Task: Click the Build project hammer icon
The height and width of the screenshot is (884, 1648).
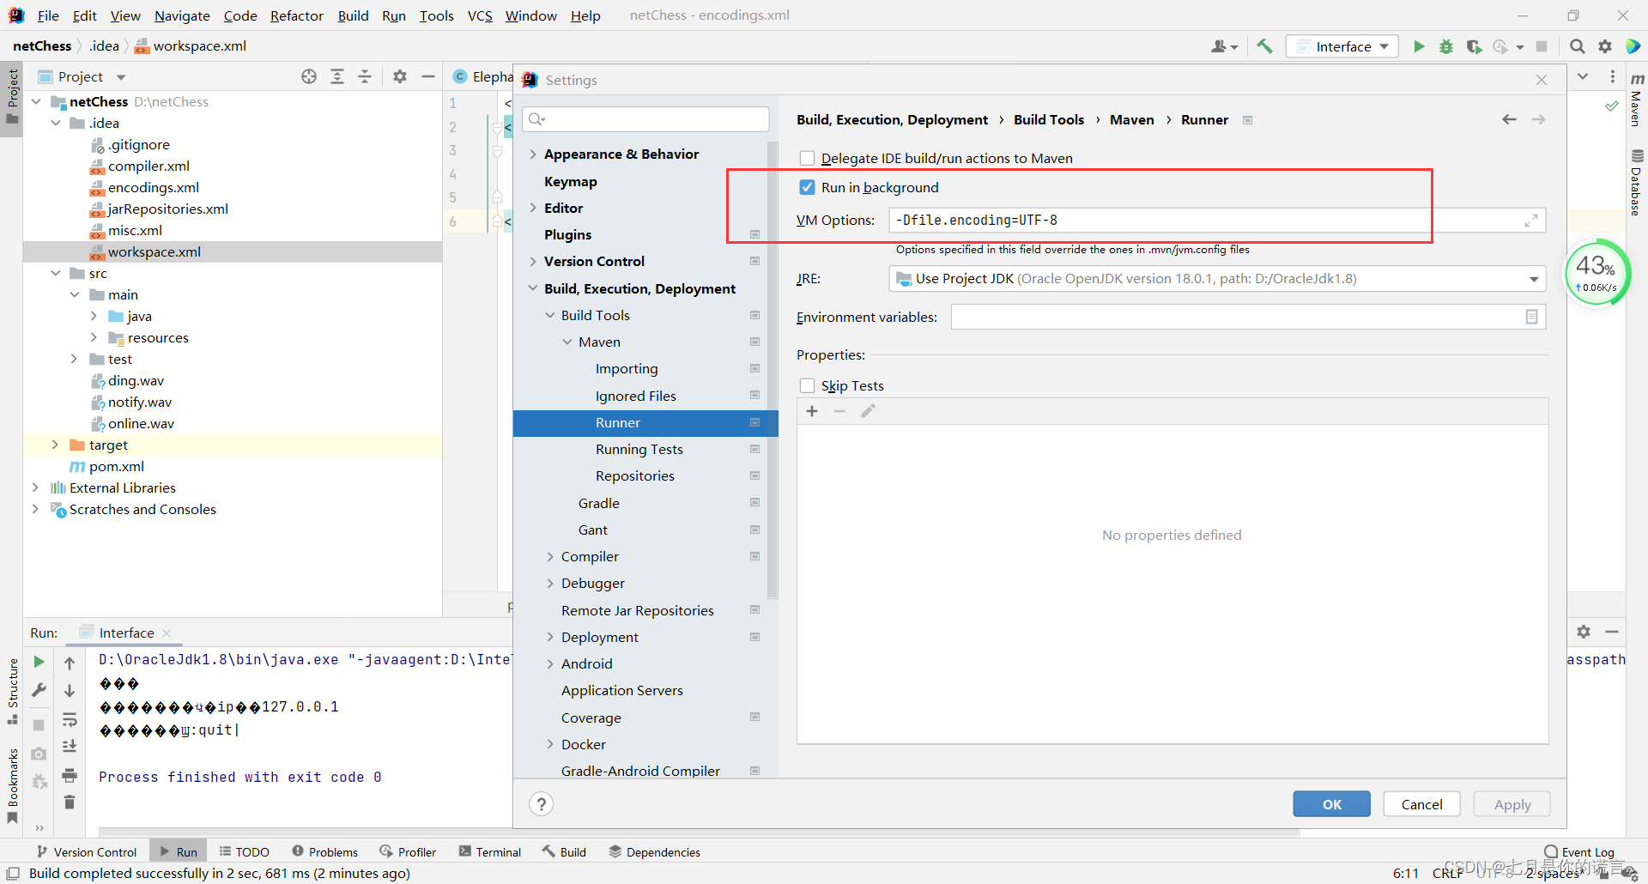Action: (1264, 46)
